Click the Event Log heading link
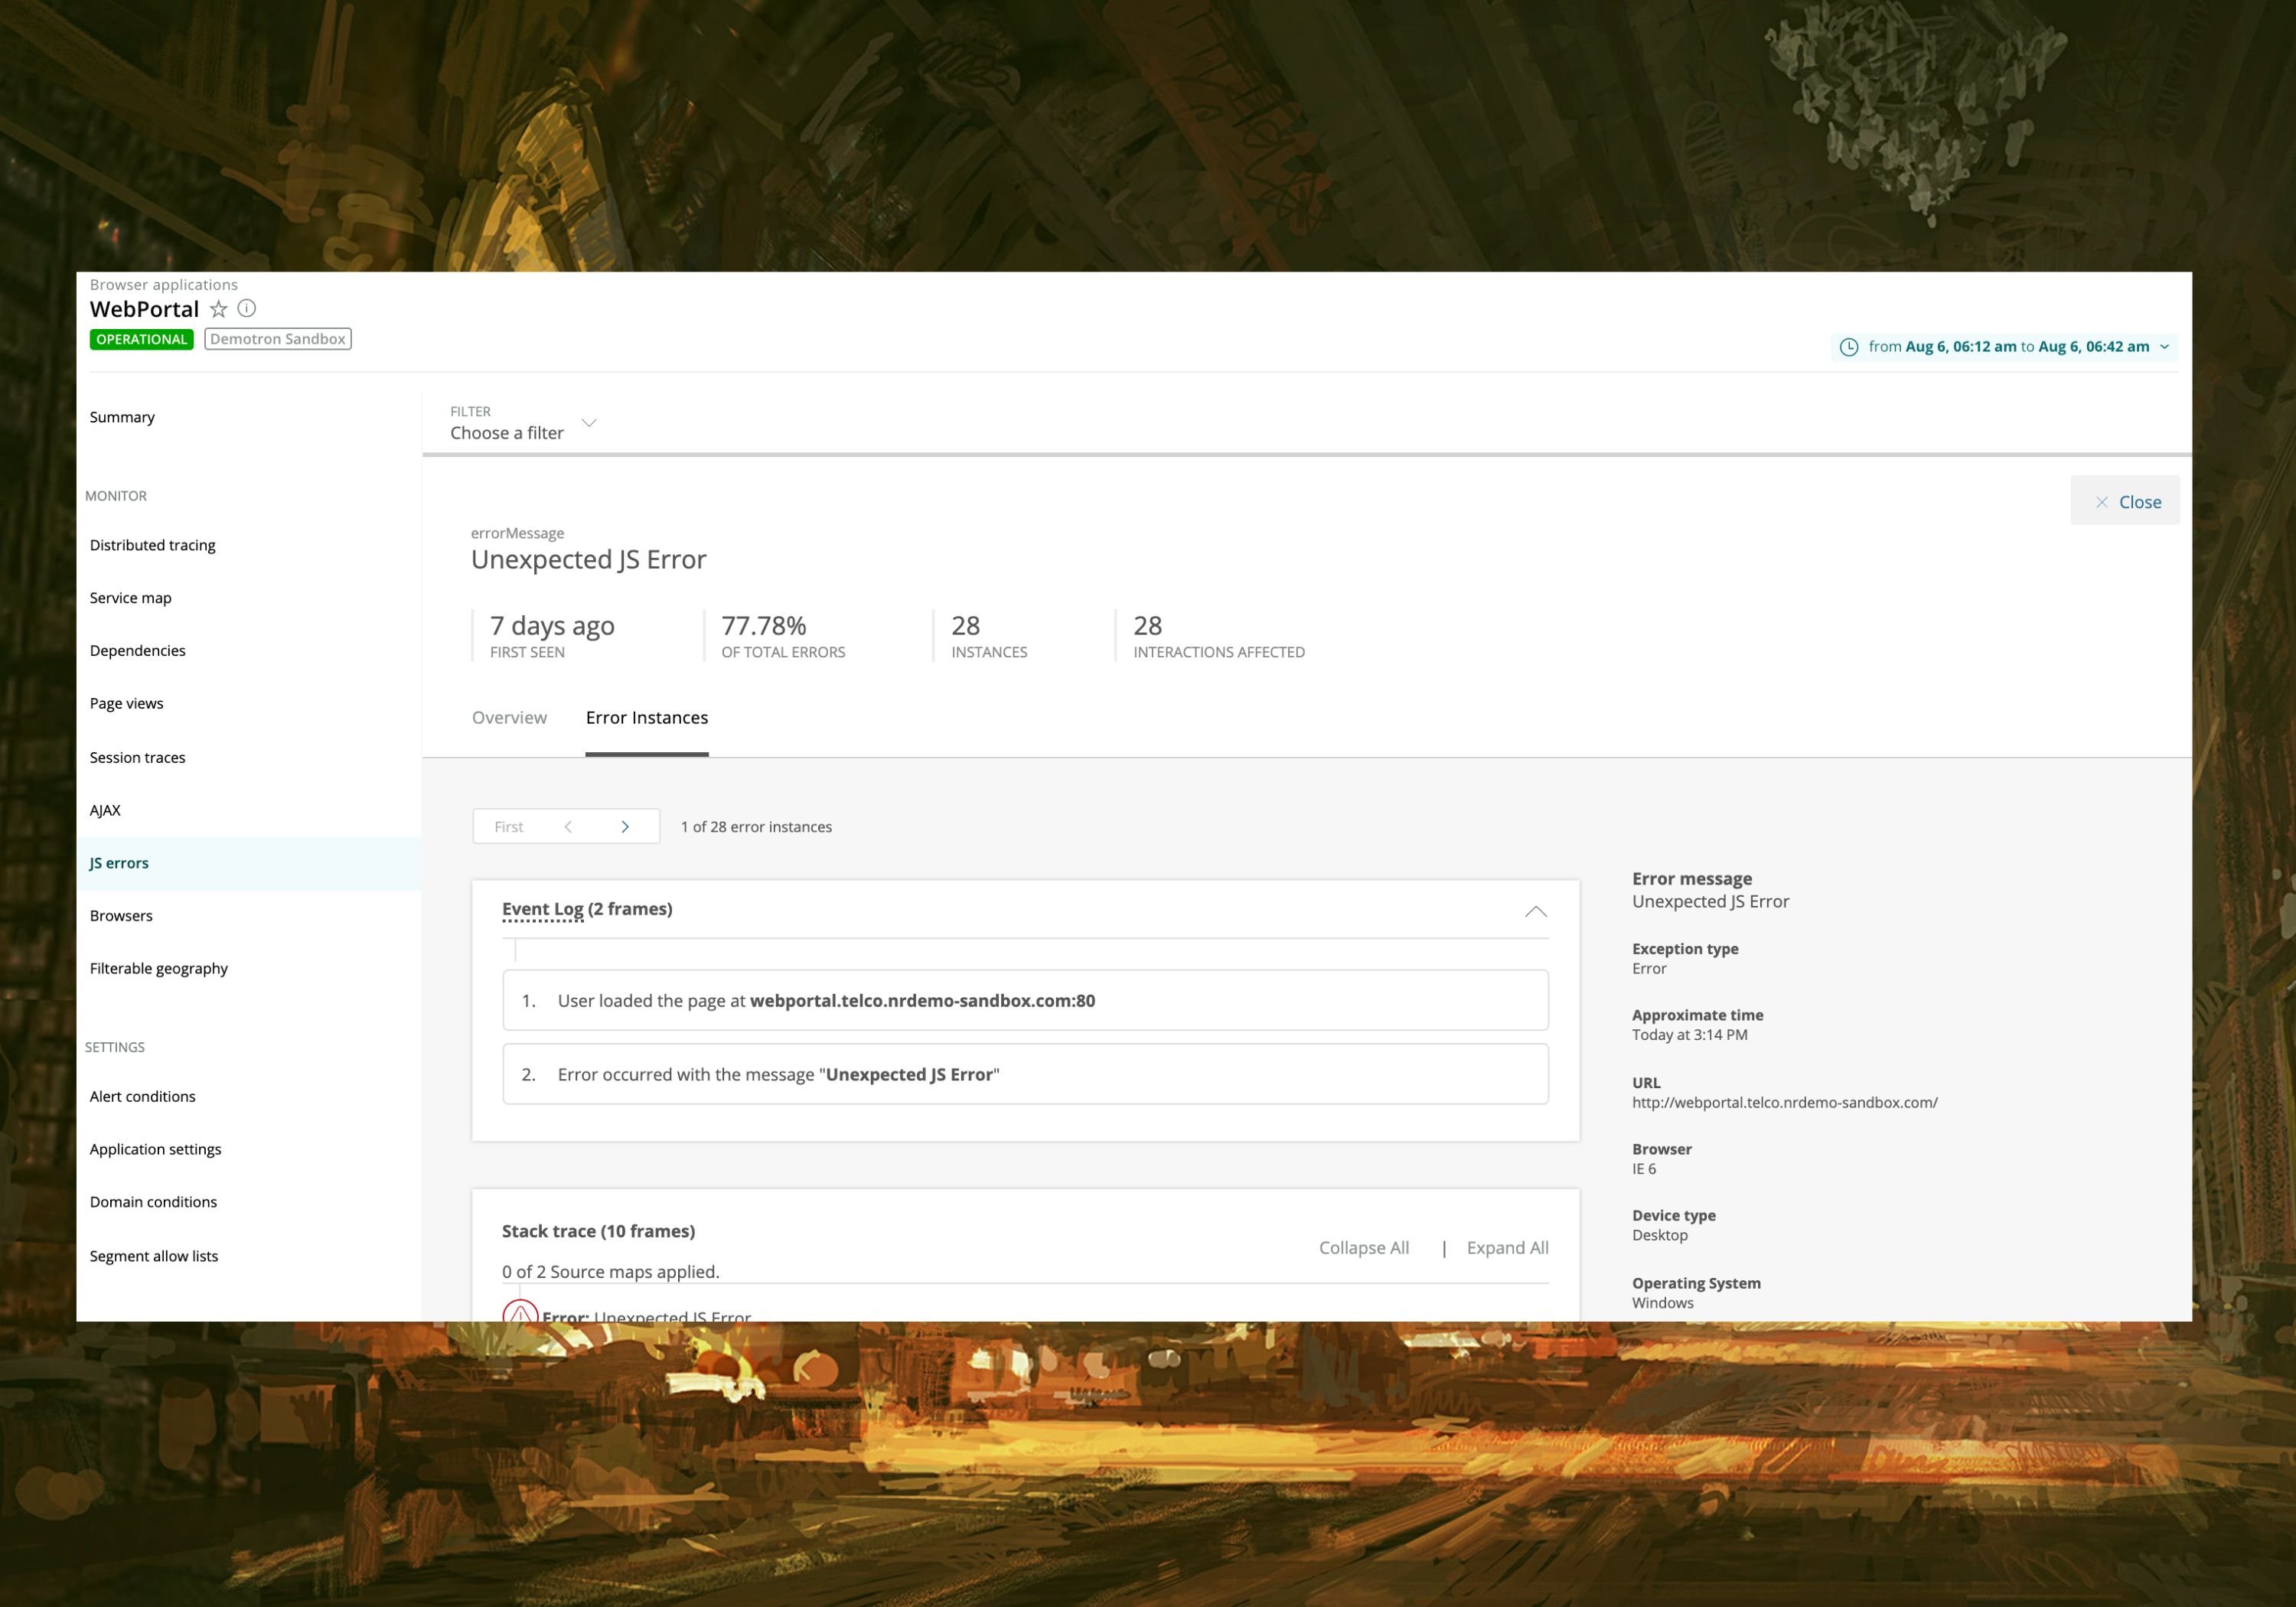2296x1607 pixels. coord(542,909)
